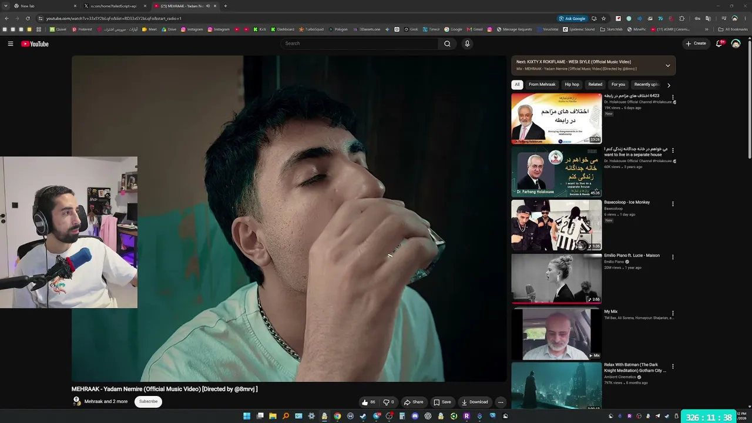The image size is (752, 423).
Task: Open File Explorer from the taskbar
Action: coord(273,416)
